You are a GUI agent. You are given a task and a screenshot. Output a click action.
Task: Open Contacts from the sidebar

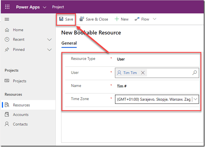(20, 124)
